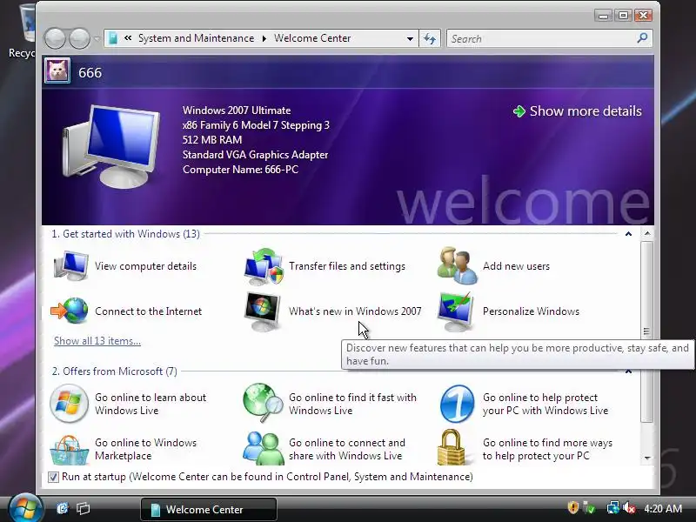The height and width of the screenshot is (522, 696).
Task: Click the green arrow next to Show more details
Action: click(x=519, y=111)
